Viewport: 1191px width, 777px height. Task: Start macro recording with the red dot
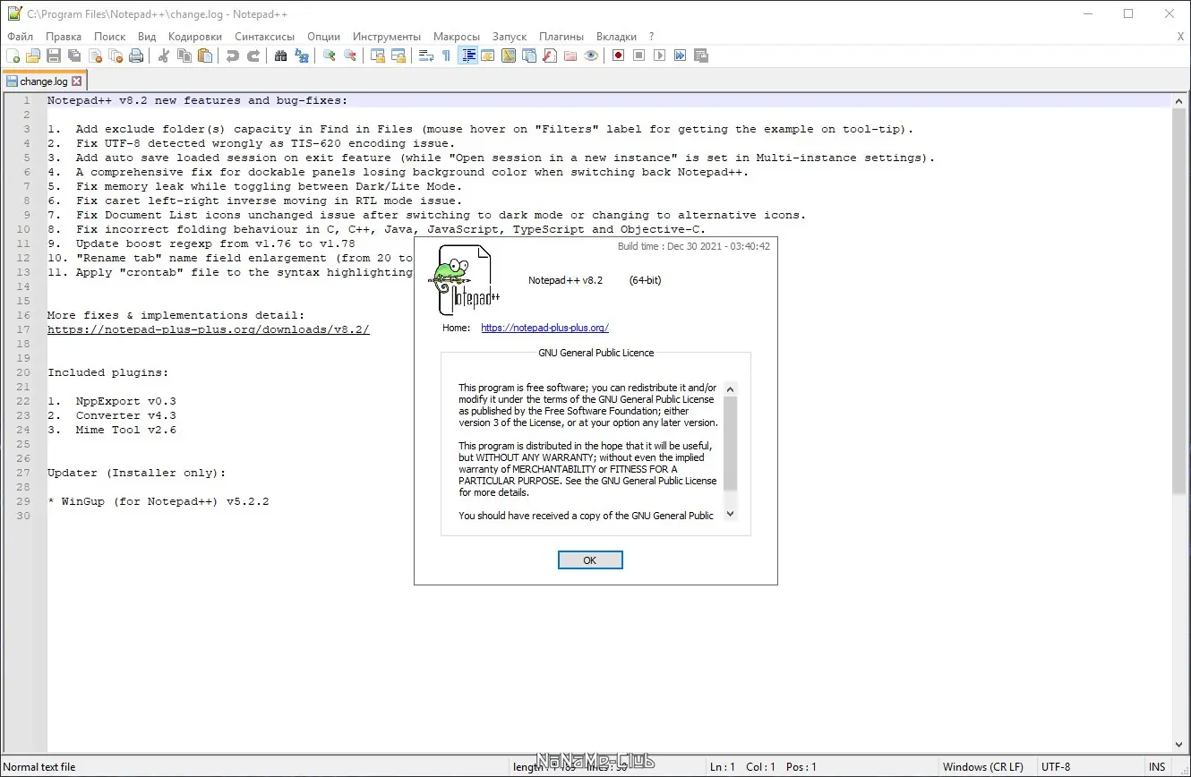pyautogui.click(x=619, y=55)
